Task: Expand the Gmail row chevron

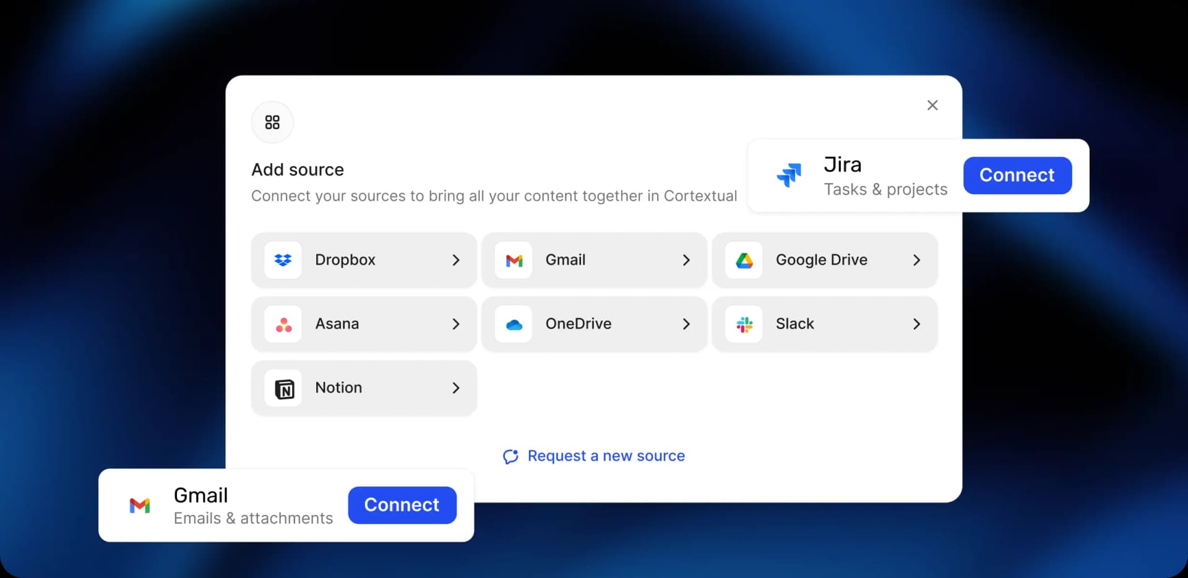Action: (686, 260)
